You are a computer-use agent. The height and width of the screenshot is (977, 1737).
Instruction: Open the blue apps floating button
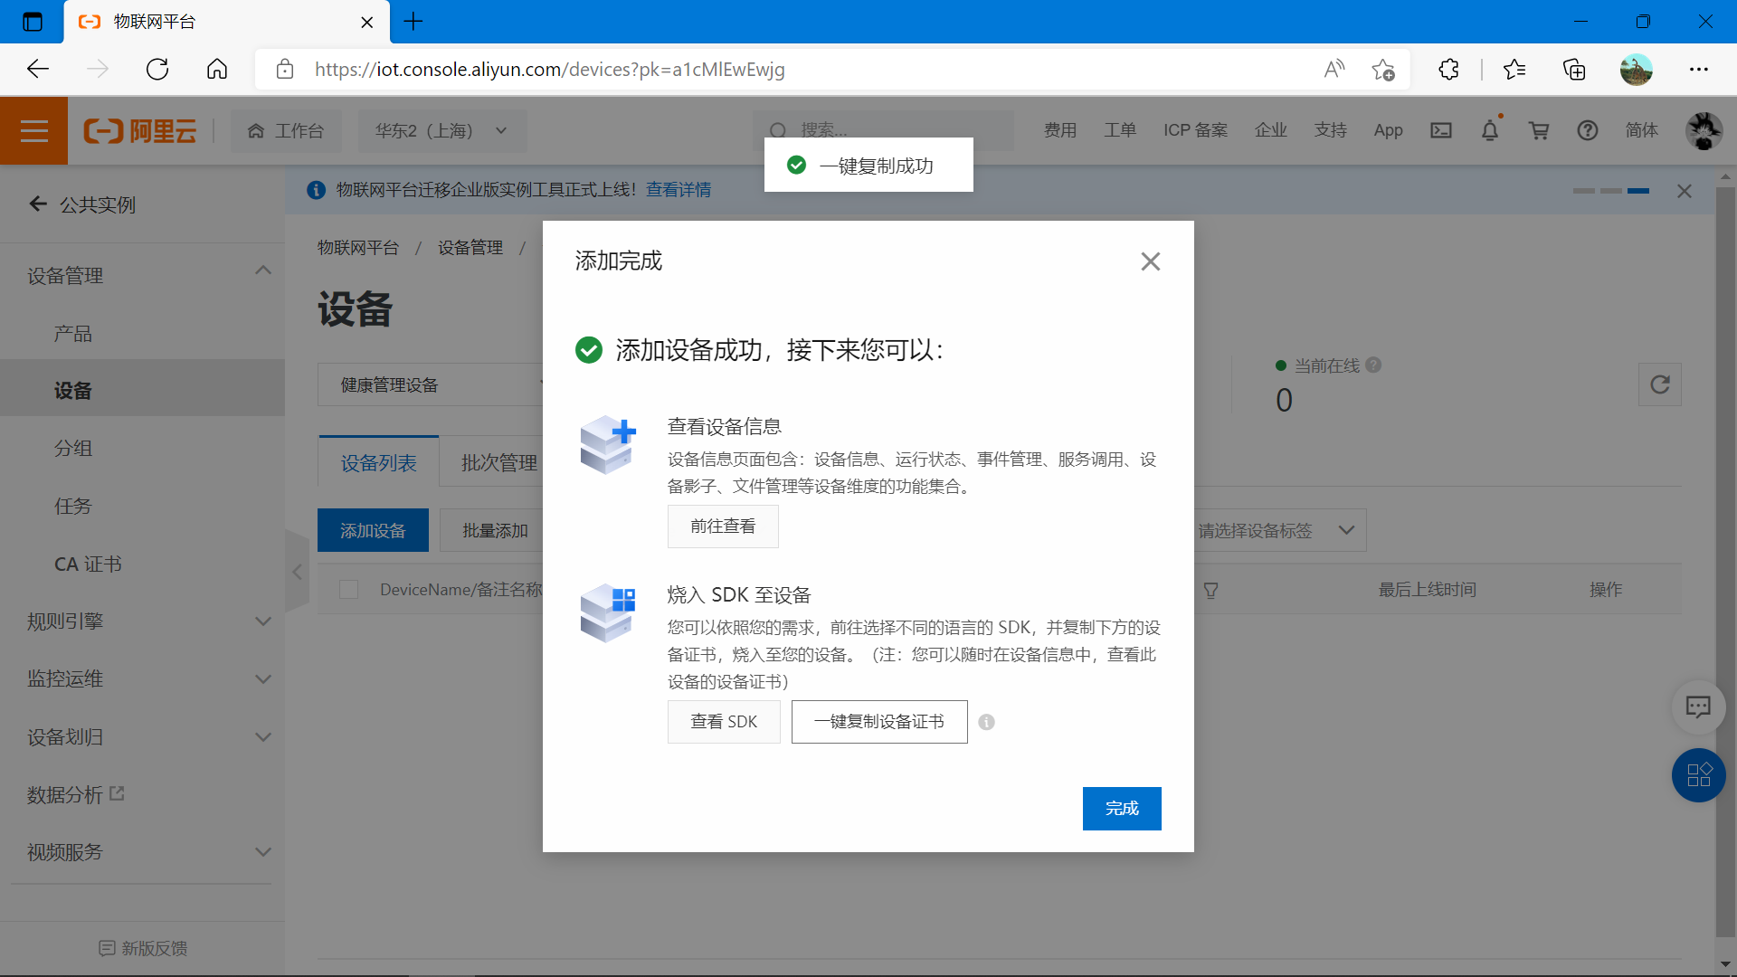[x=1698, y=775]
